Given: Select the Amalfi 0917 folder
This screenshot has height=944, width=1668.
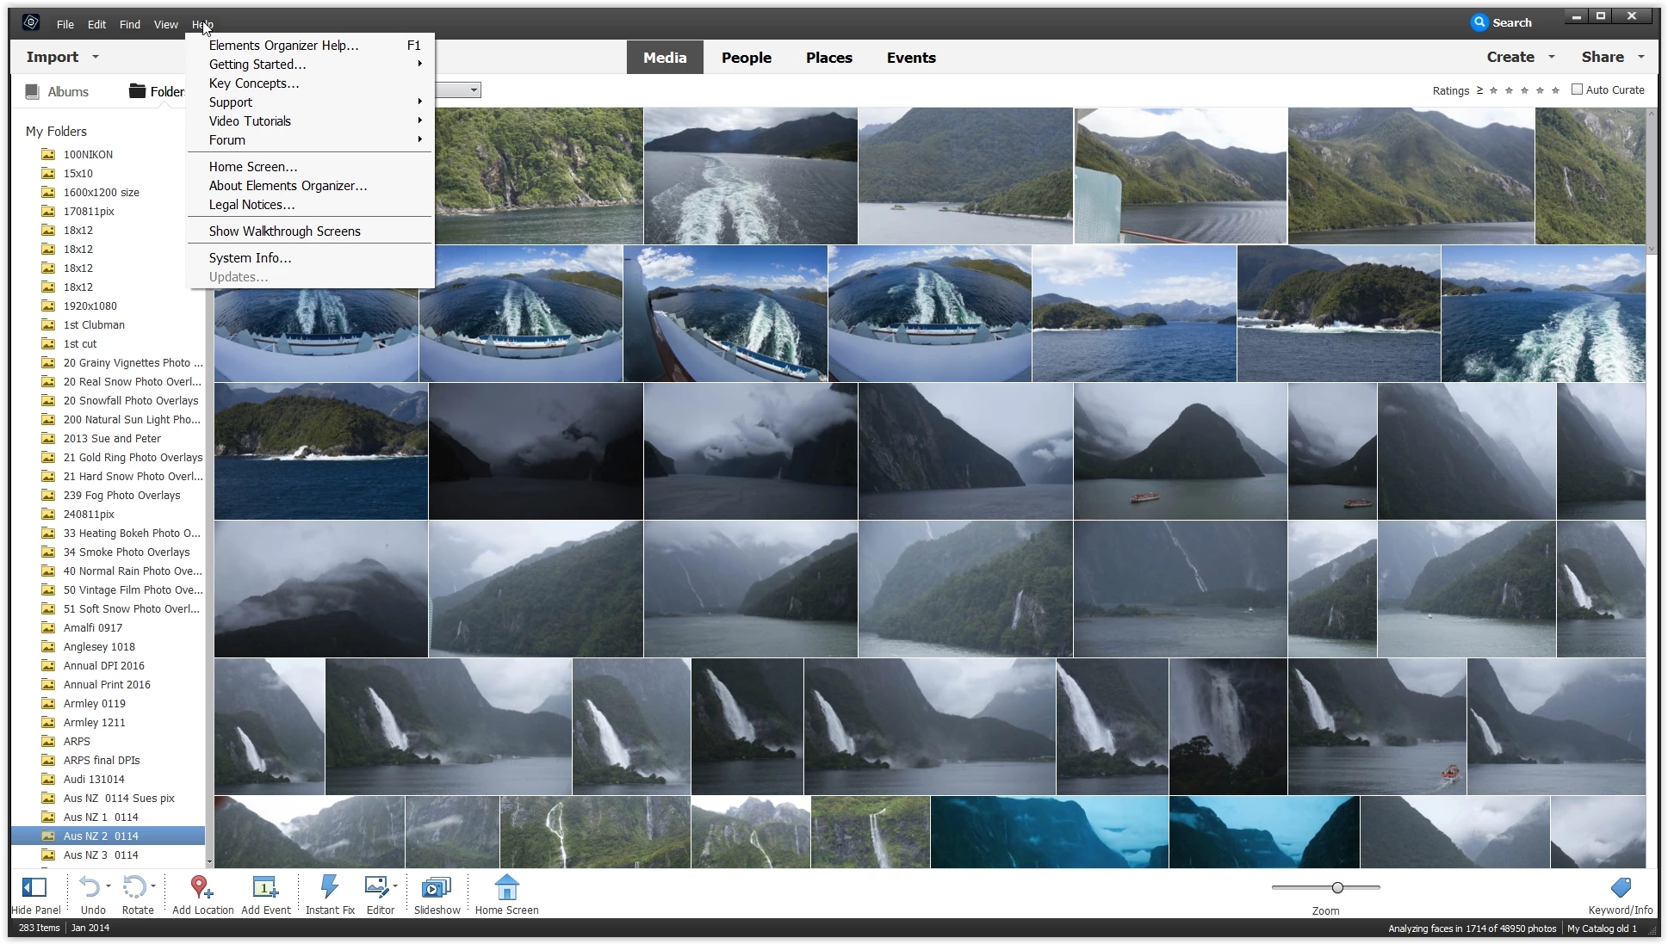Looking at the screenshot, I should pos(93,628).
